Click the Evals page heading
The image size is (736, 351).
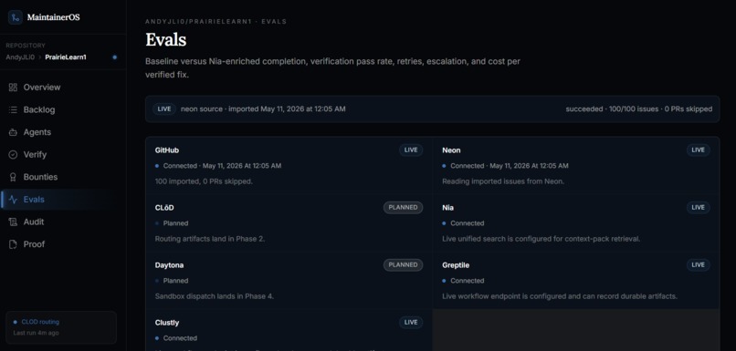click(x=165, y=40)
